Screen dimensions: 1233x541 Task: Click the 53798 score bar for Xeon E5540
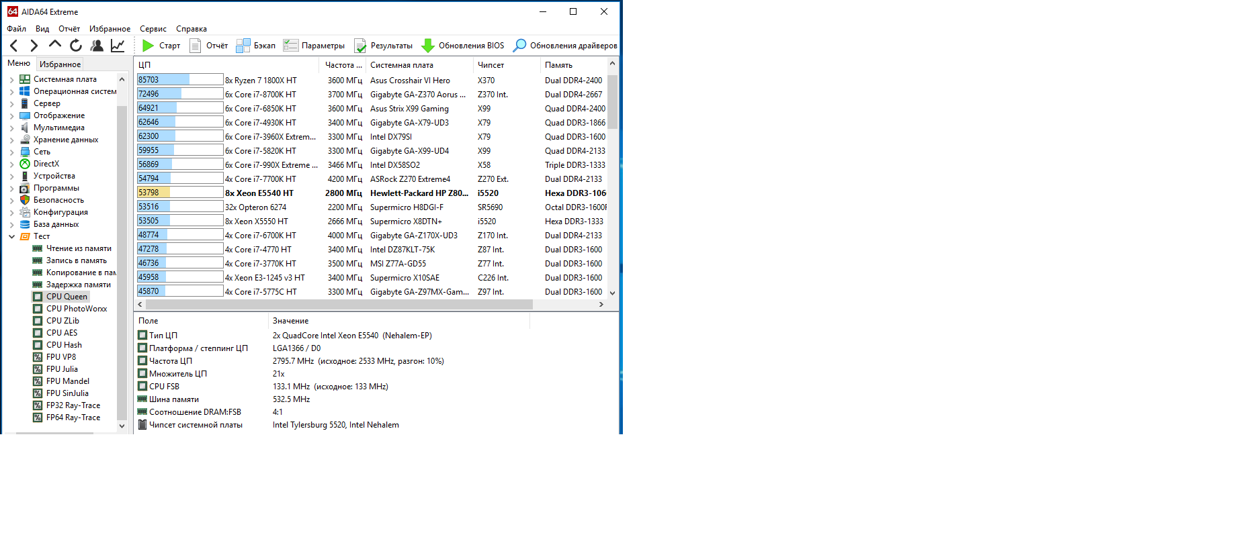[180, 193]
